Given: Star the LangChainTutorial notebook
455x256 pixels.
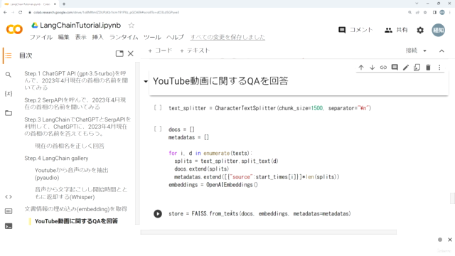Looking at the screenshot, I should (x=131, y=26).
